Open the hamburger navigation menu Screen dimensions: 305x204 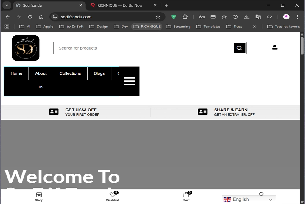(x=129, y=81)
